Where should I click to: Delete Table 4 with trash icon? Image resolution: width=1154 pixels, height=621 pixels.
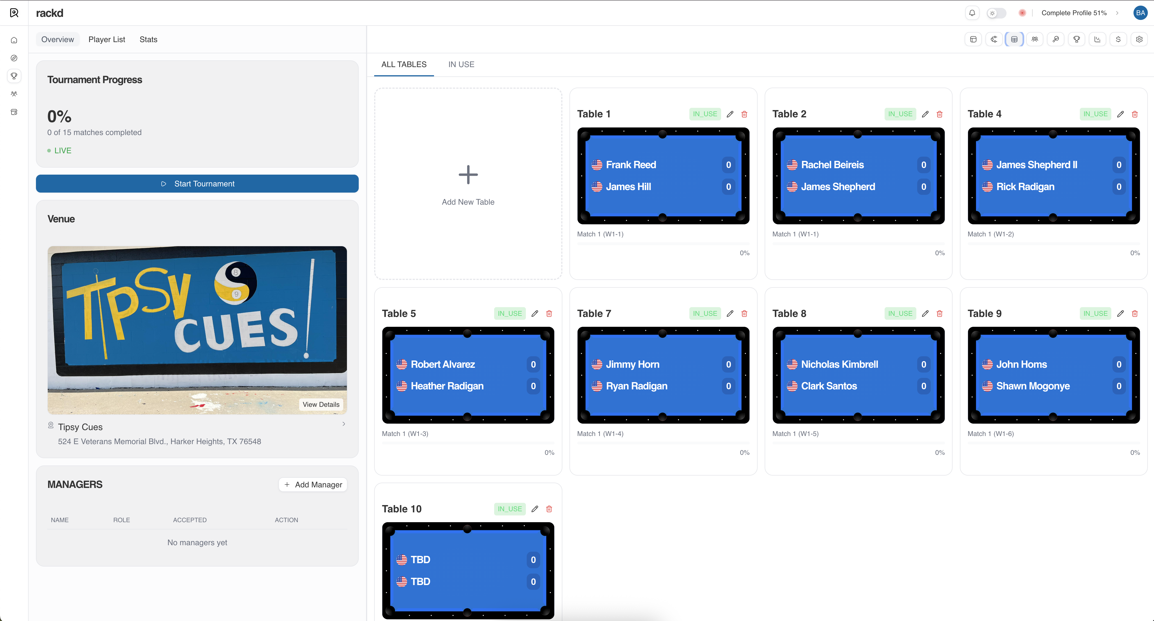pos(1135,114)
